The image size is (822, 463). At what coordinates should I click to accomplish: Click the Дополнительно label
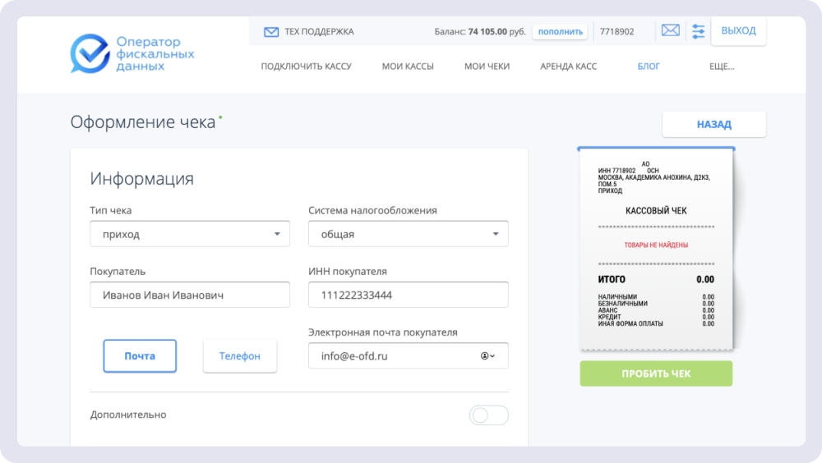coord(128,415)
